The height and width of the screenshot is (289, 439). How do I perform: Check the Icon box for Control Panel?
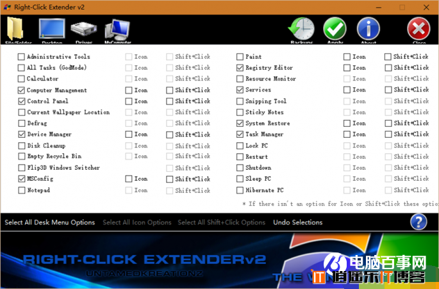tap(129, 101)
